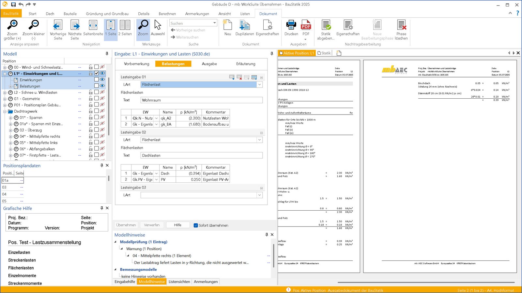
Task: Click the Zoom kleiner (-) magnifier icon
Action: tap(34, 25)
